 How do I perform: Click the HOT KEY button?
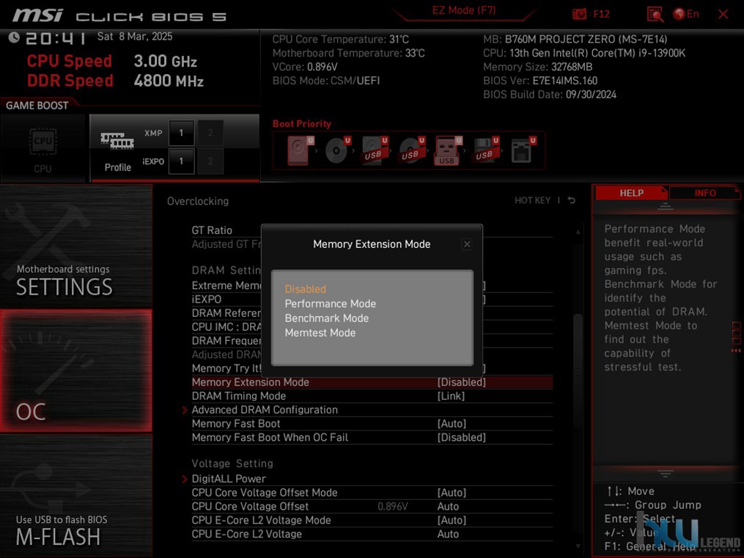coord(532,200)
